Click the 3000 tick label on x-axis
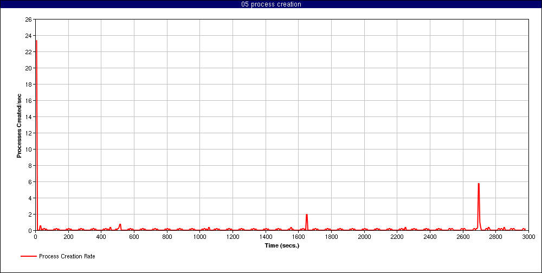Viewport: 542px width, 273px height. pos(528,237)
